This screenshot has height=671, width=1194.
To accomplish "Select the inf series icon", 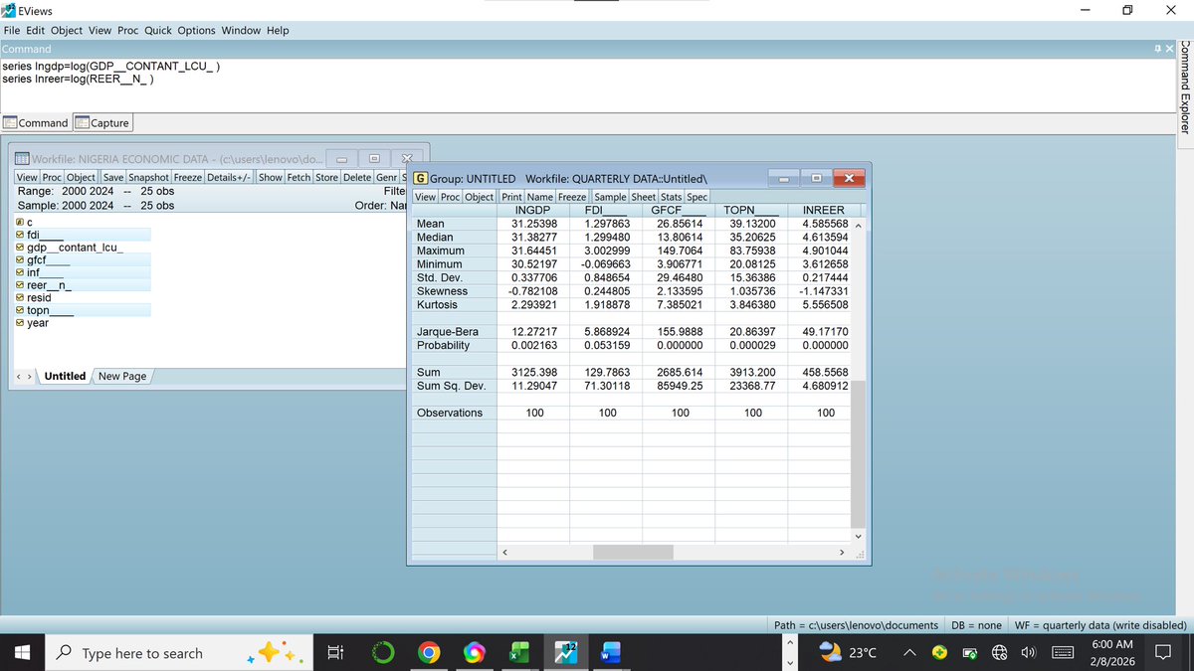I will pos(21,272).
